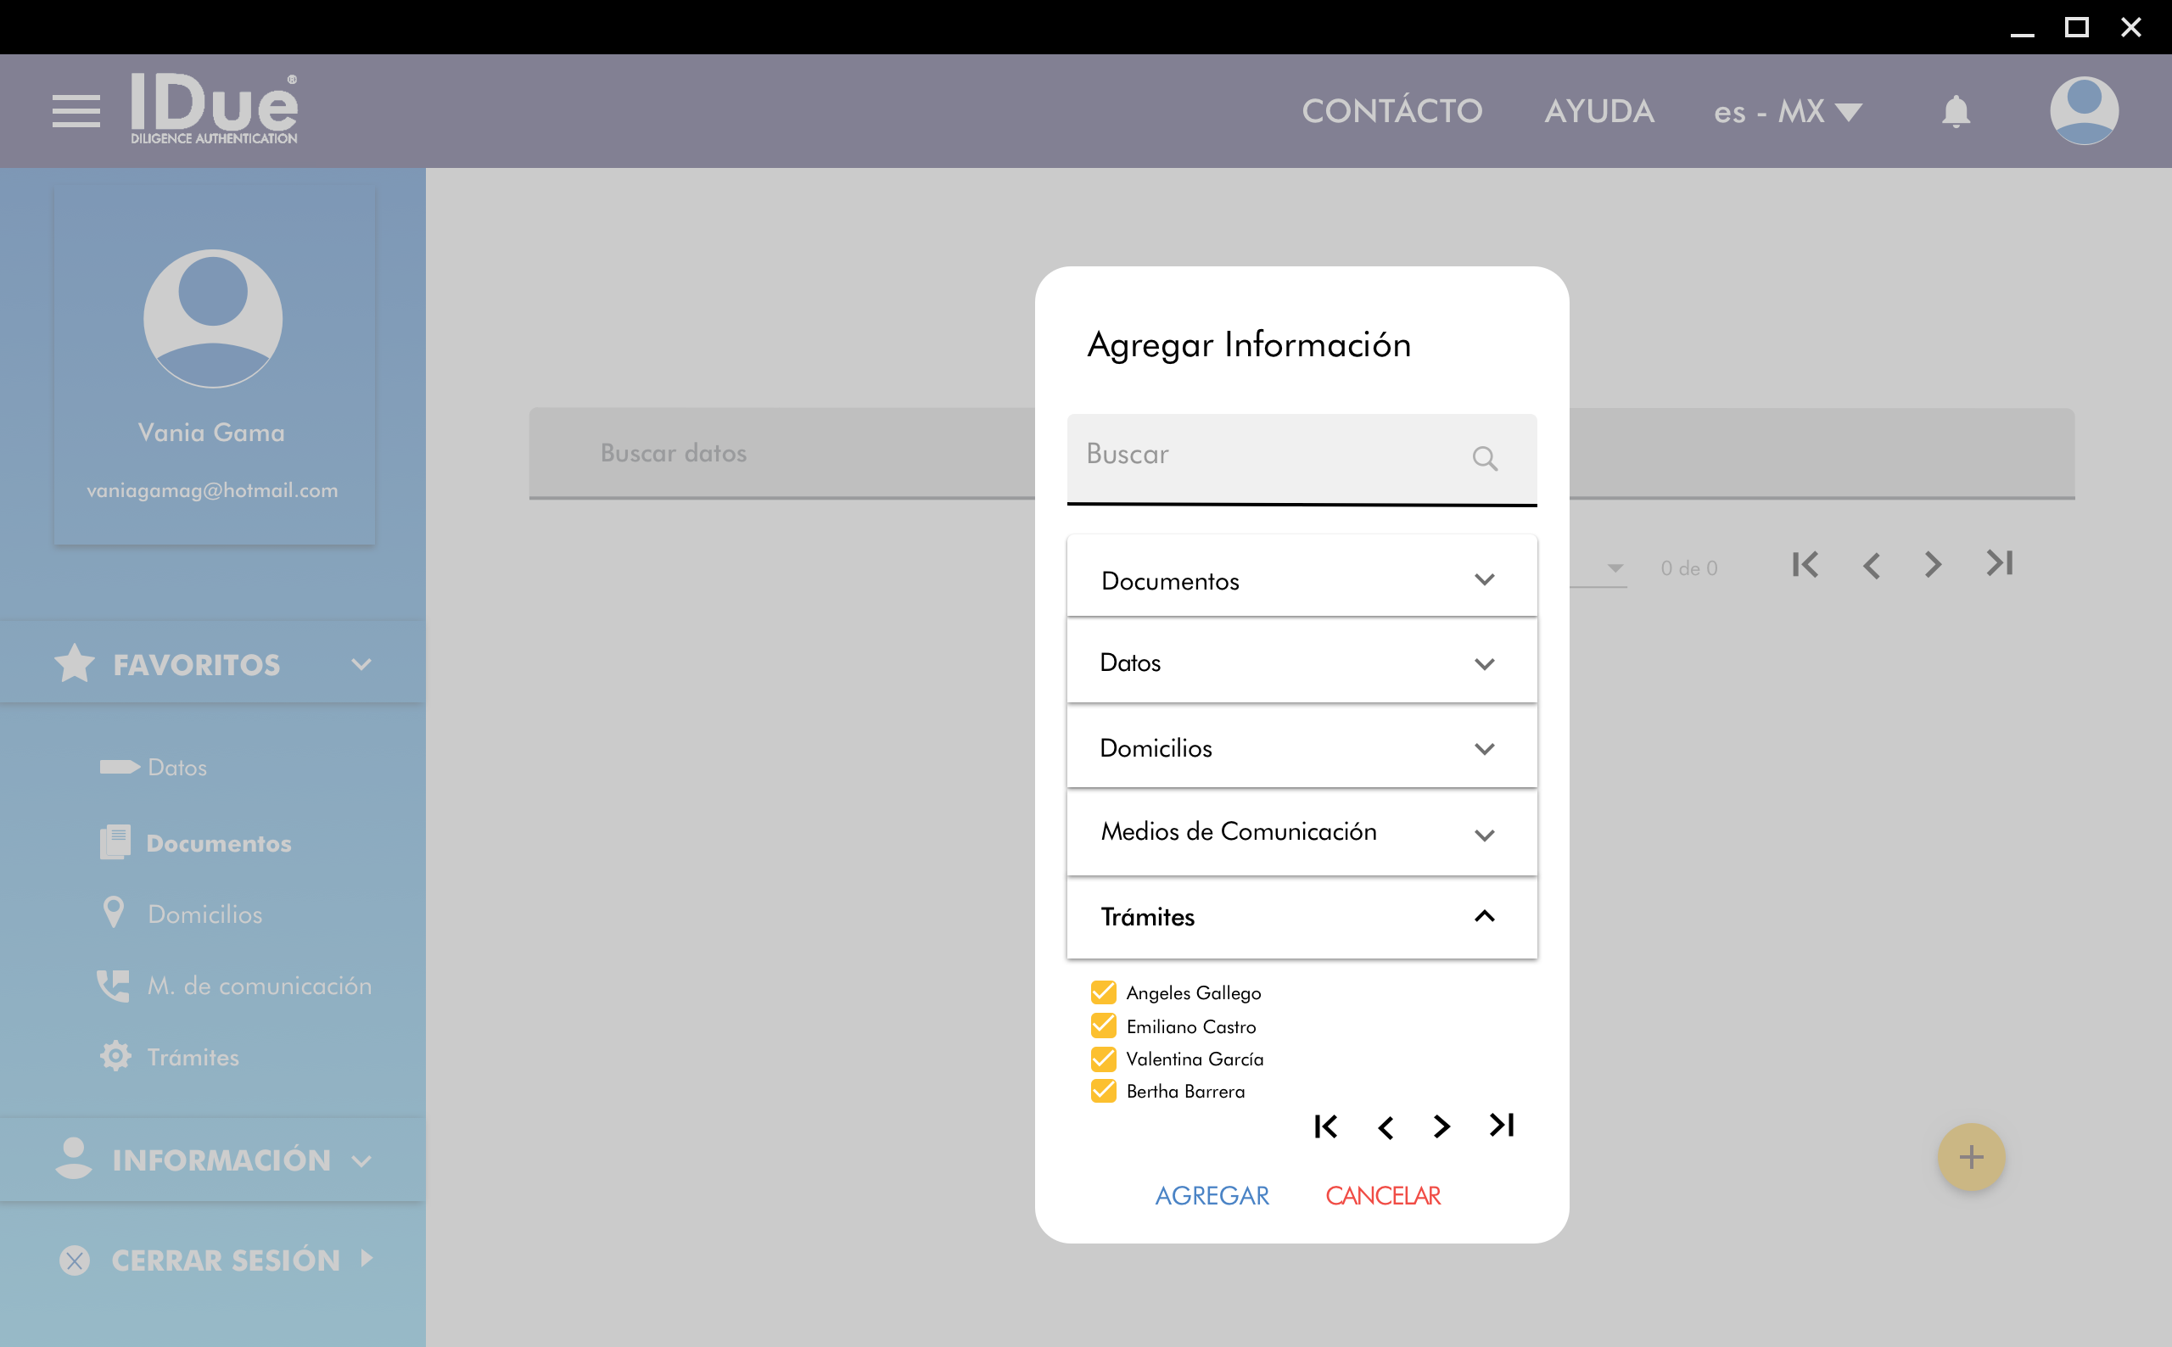Open the hamburger menu icon
Viewport: 2172px width, 1347px height.
(76, 111)
